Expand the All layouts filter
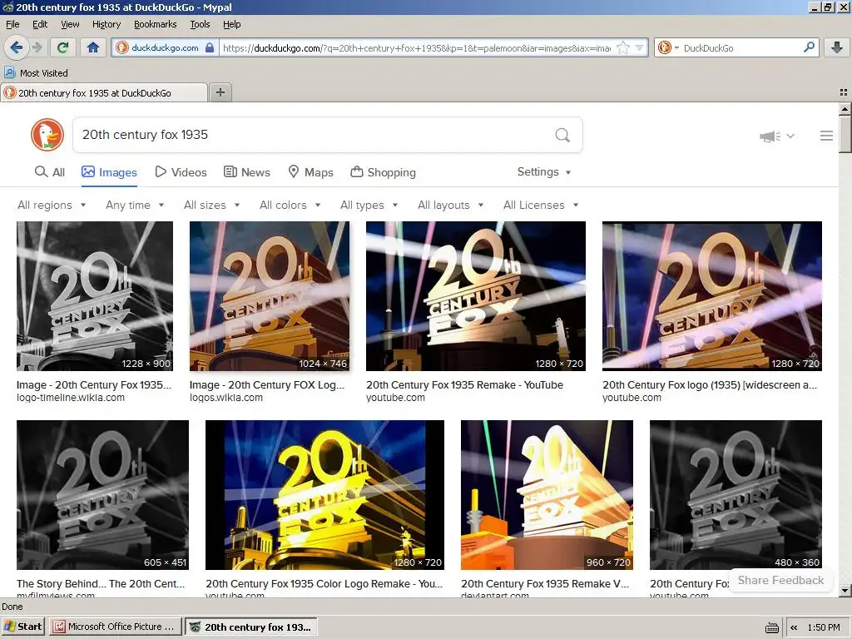 (450, 205)
